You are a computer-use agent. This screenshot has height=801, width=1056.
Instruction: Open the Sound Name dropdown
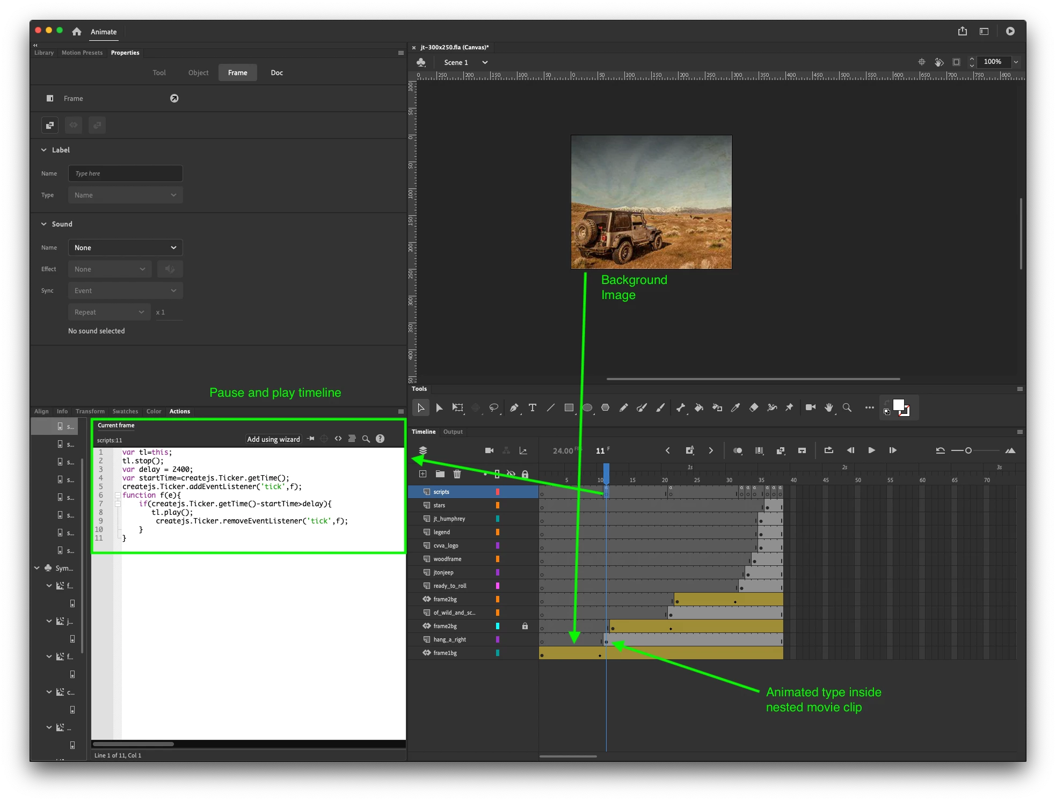pyautogui.click(x=126, y=247)
